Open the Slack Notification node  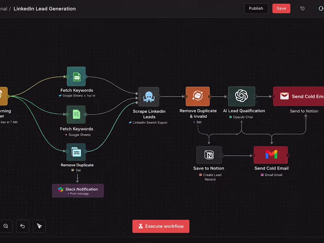(x=78, y=191)
